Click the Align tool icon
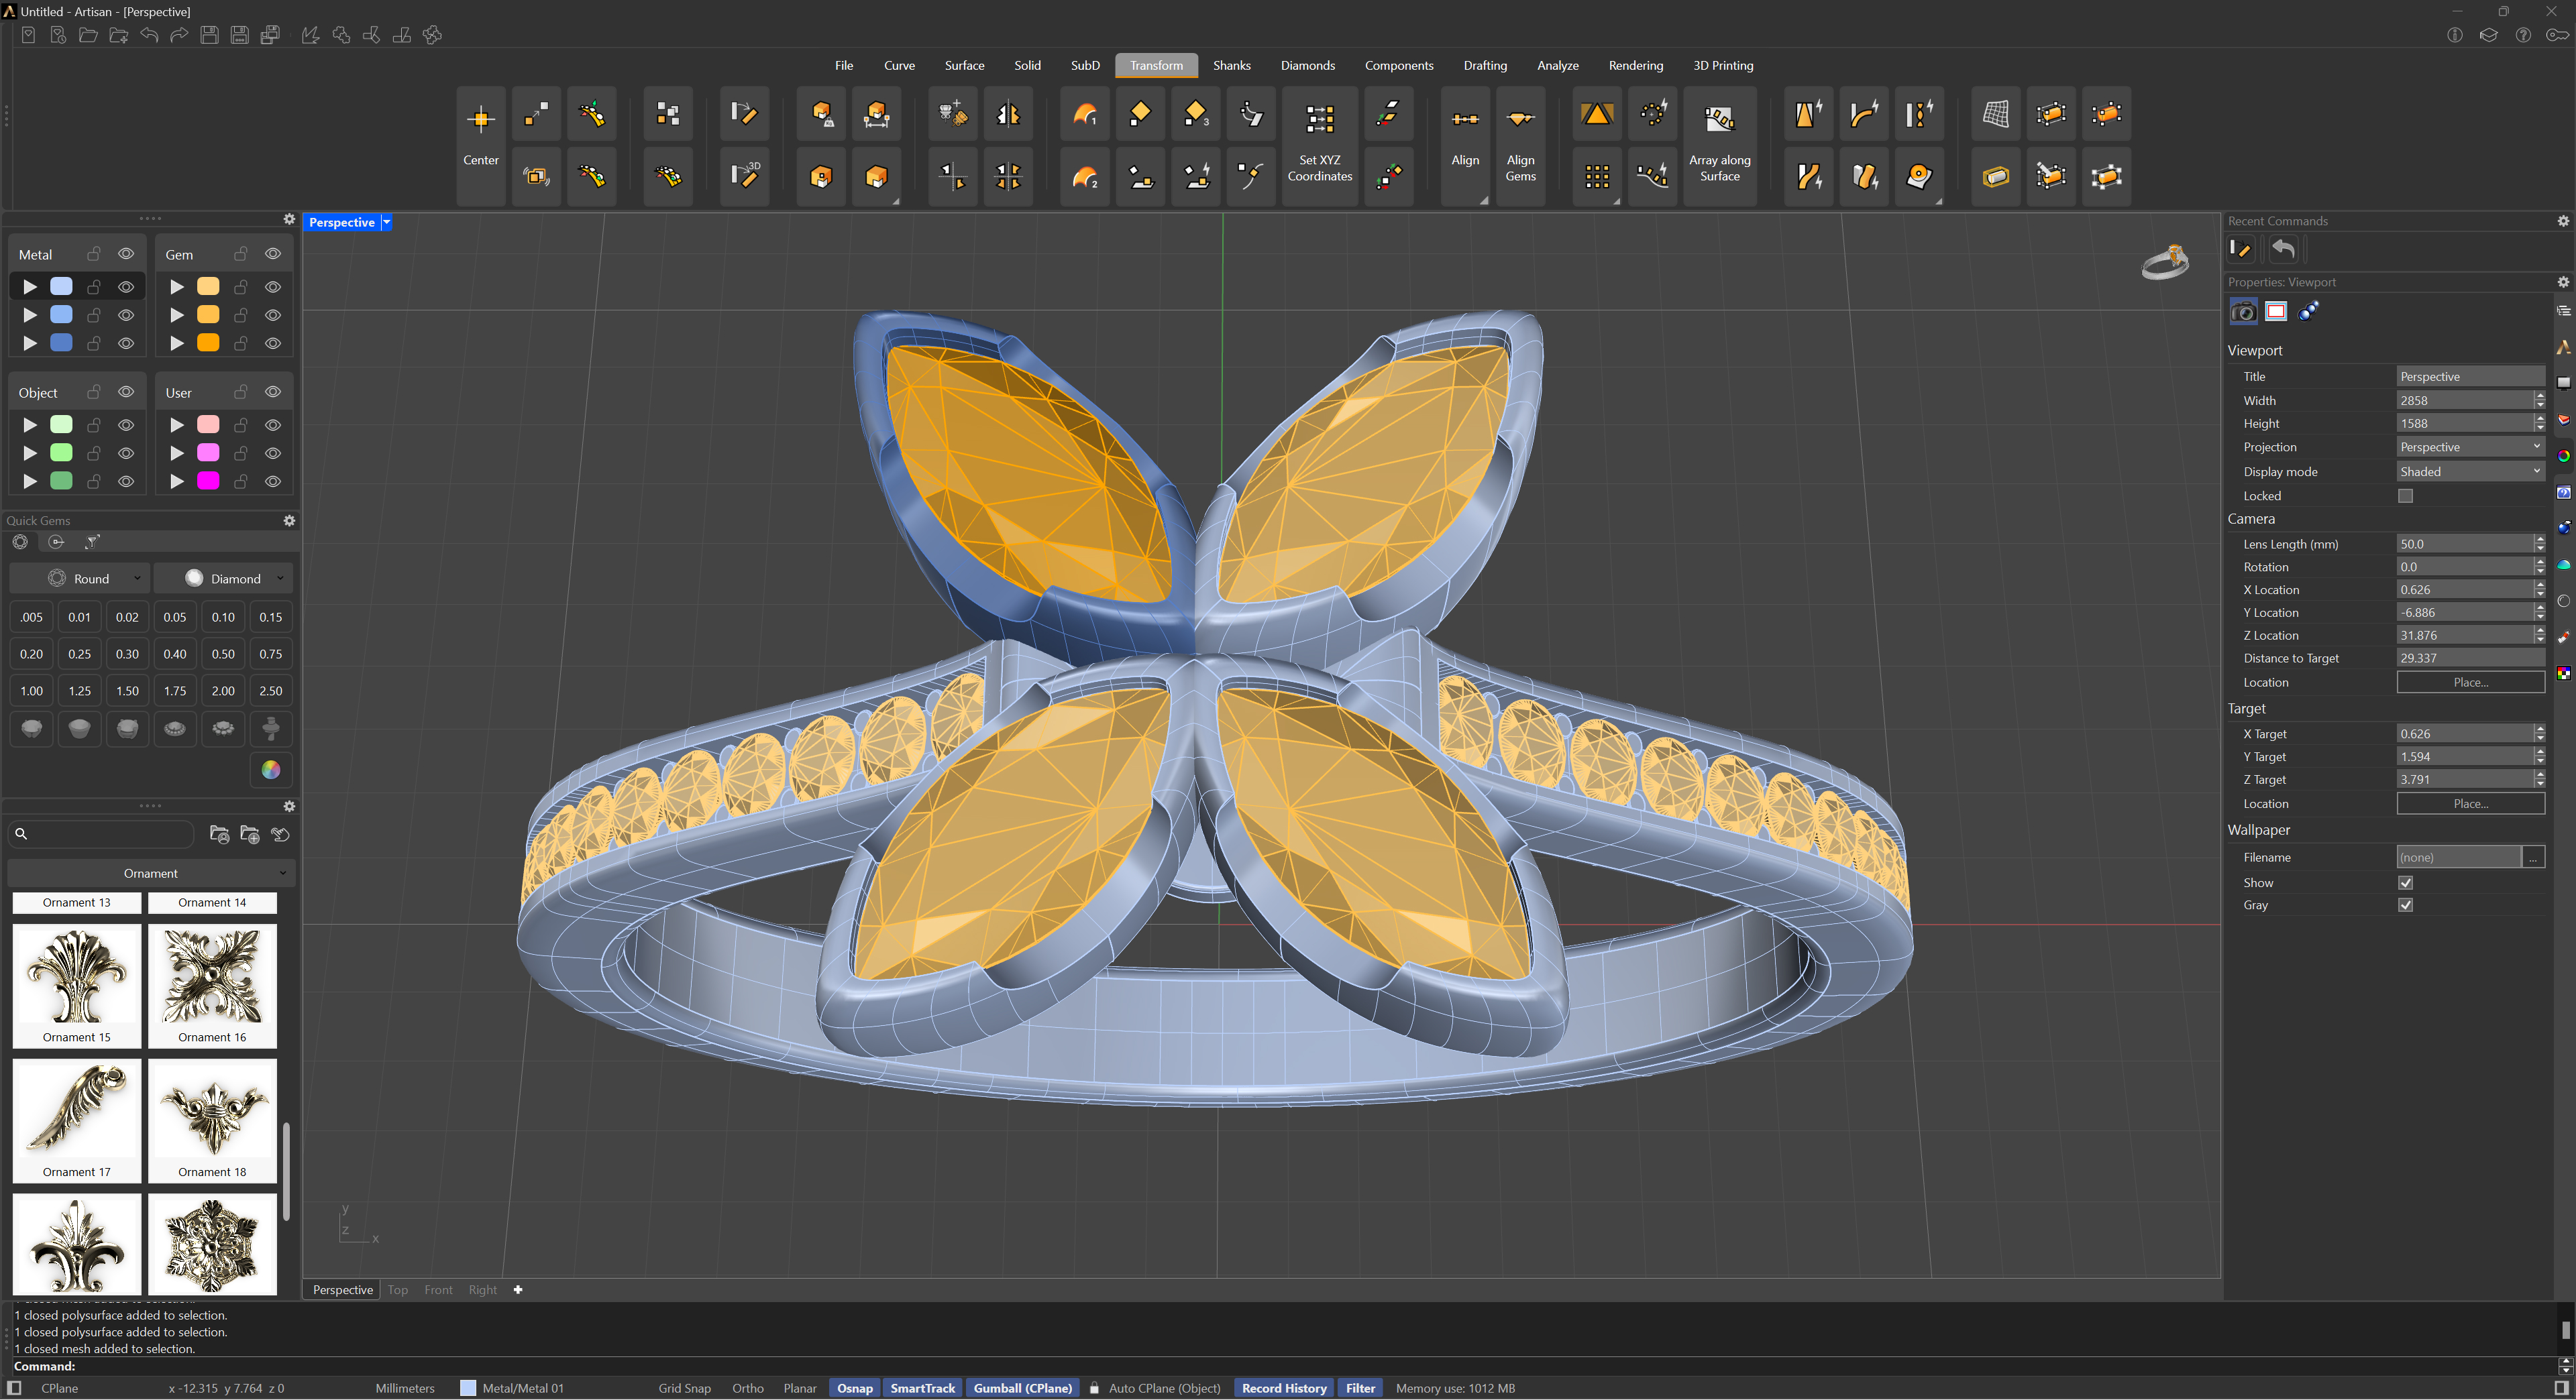The height and width of the screenshot is (1400, 2576). pos(1465,119)
